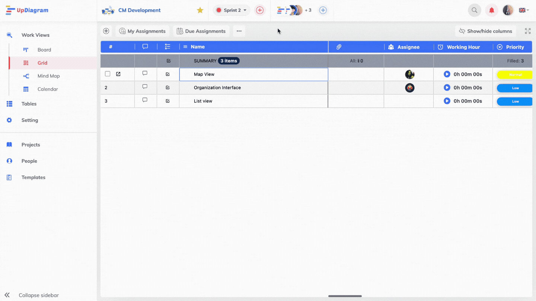This screenshot has width=536, height=301.
Task: Click the red plus icon beside Sprint 2
Action: [260, 10]
